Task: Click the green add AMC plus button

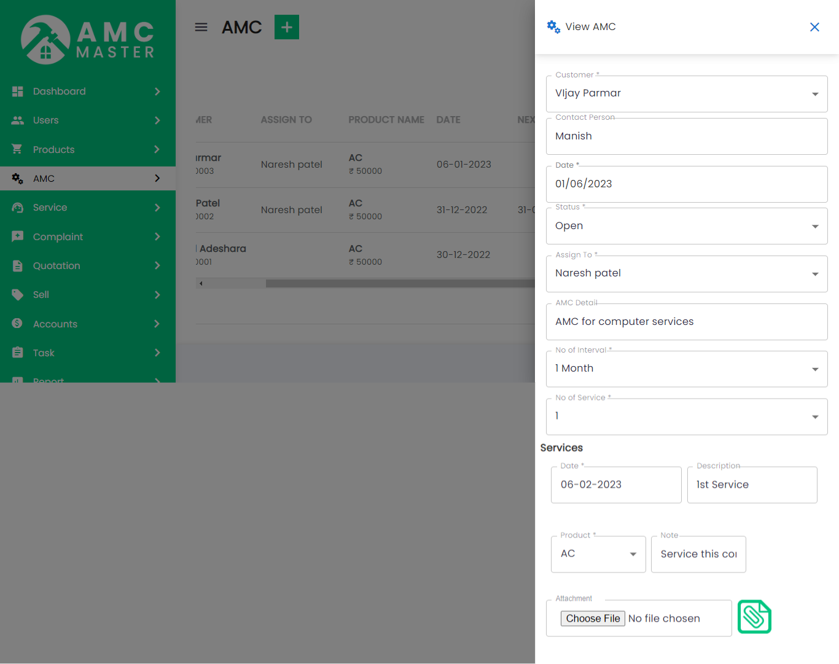Action: (x=286, y=27)
